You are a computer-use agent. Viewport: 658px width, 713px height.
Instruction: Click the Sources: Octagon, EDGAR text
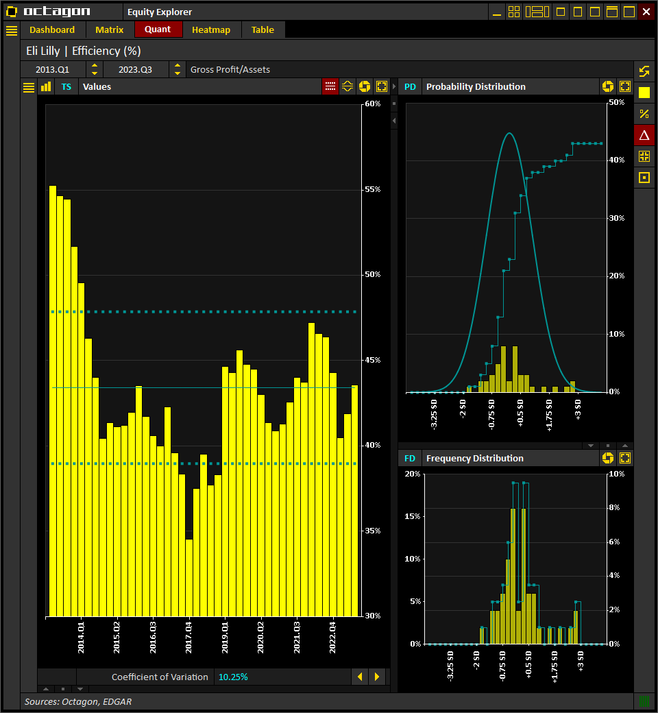78,701
